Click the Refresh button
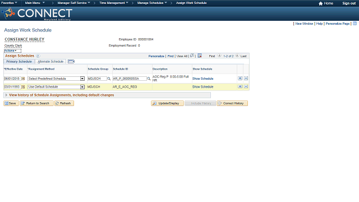 point(64,103)
